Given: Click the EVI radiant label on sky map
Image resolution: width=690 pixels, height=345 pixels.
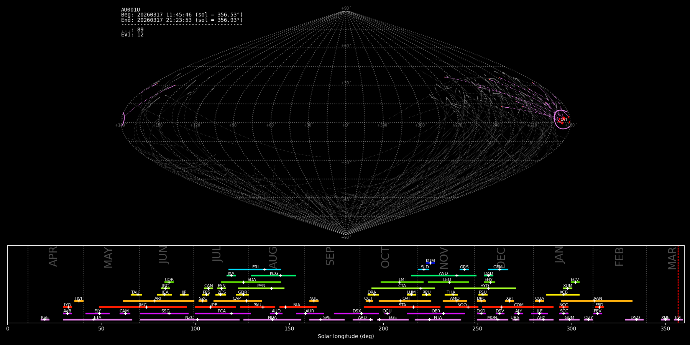Looking at the screenshot, I should [563, 120].
